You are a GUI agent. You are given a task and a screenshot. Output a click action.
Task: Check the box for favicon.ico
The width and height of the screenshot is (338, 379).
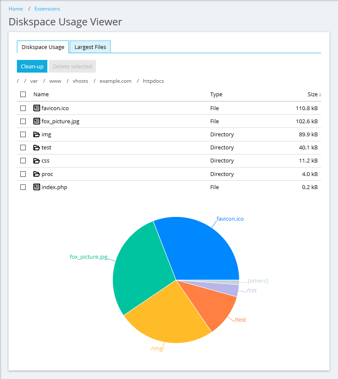23,108
